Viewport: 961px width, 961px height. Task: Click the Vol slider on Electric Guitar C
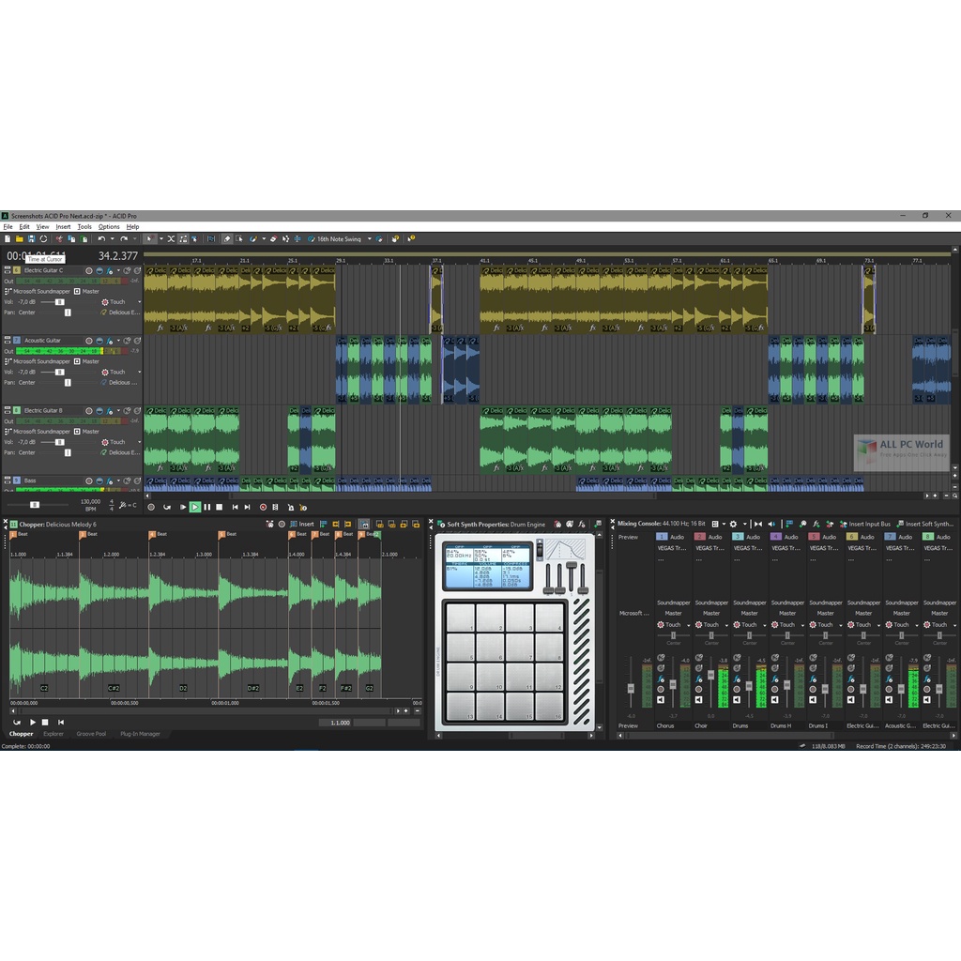click(59, 302)
